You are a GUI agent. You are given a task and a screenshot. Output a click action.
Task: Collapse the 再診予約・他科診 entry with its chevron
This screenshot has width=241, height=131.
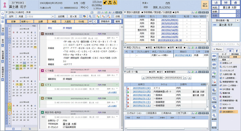[x=117, y=112]
